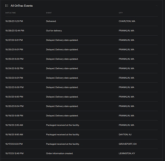Click the LEXINGTON, KY city entry
This screenshot has width=165, height=161.
pyautogui.click(x=127, y=153)
